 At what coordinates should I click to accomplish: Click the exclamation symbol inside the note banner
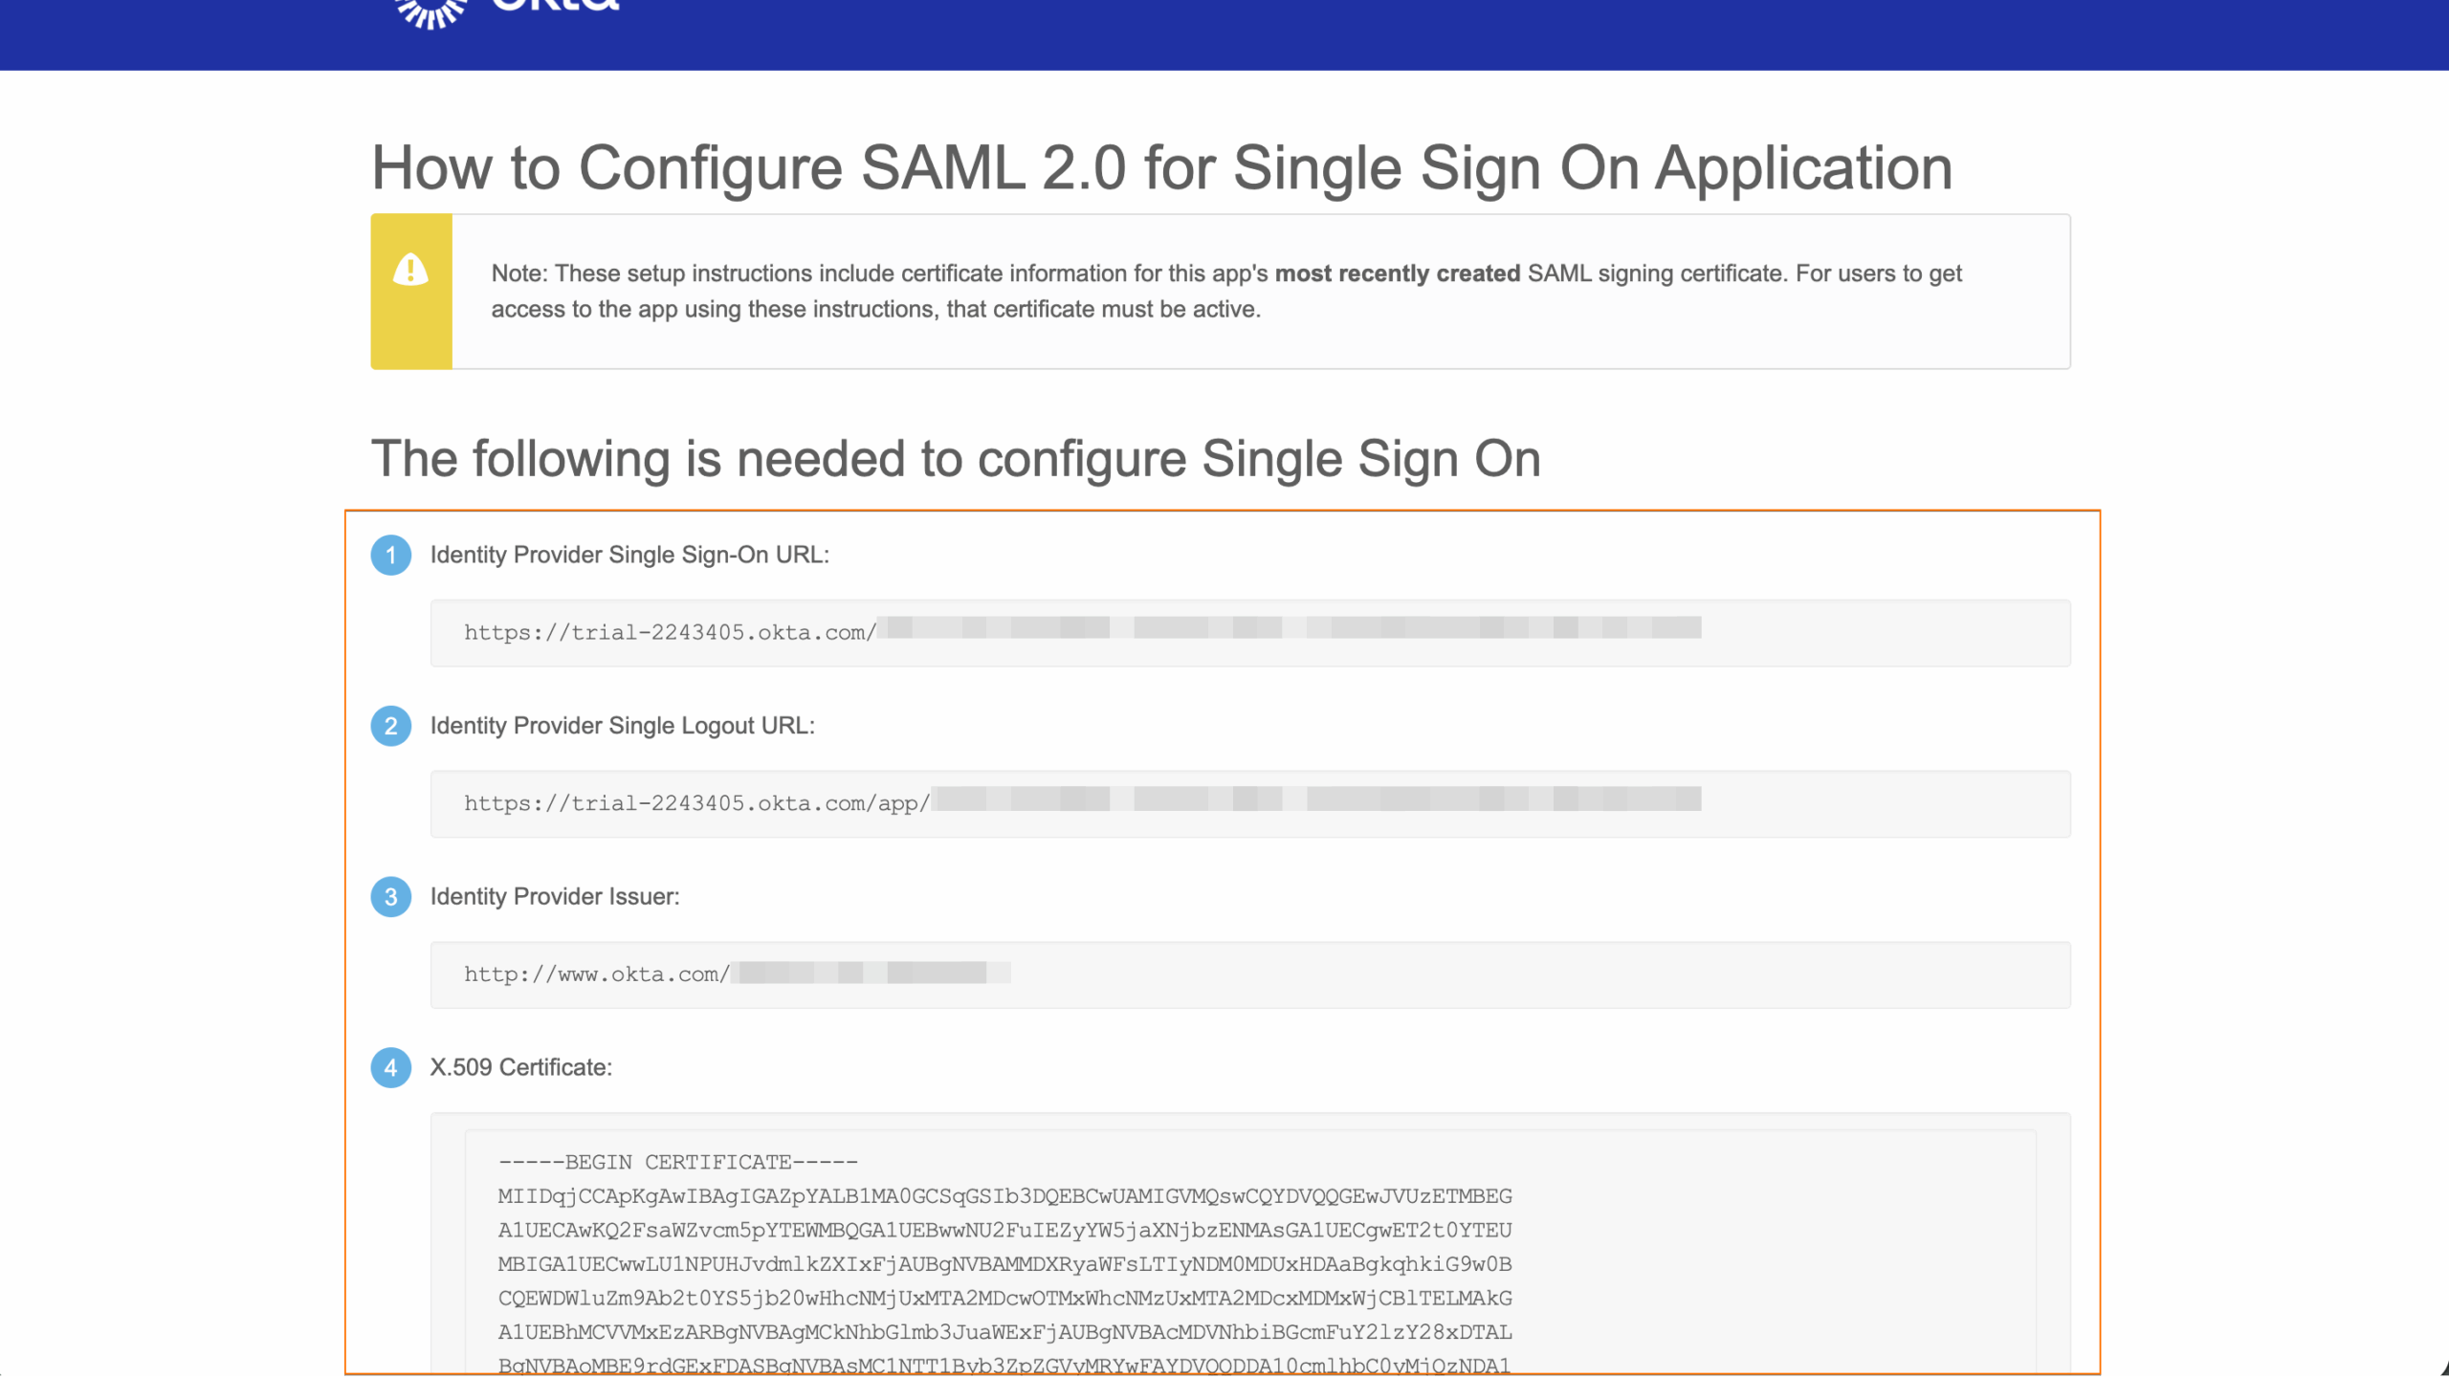tap(409, 270)
